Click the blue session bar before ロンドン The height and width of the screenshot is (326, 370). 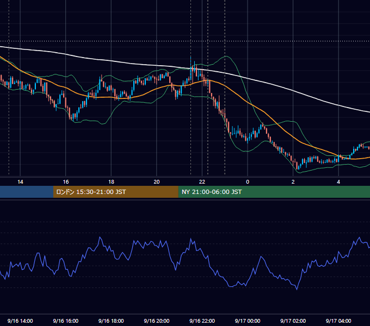[27, 192]
